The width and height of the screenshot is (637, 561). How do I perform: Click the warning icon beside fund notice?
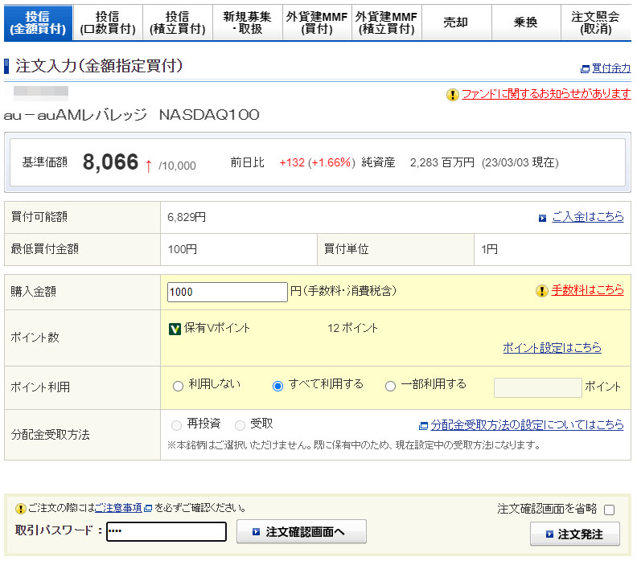click(453, 95)
